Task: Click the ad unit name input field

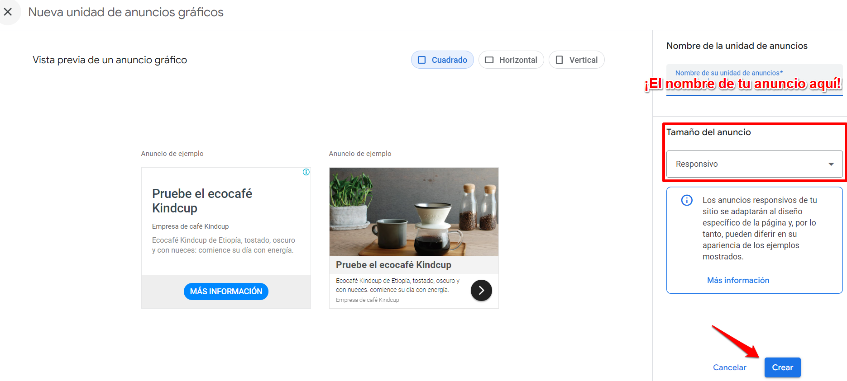Action: tap(754, 80)
